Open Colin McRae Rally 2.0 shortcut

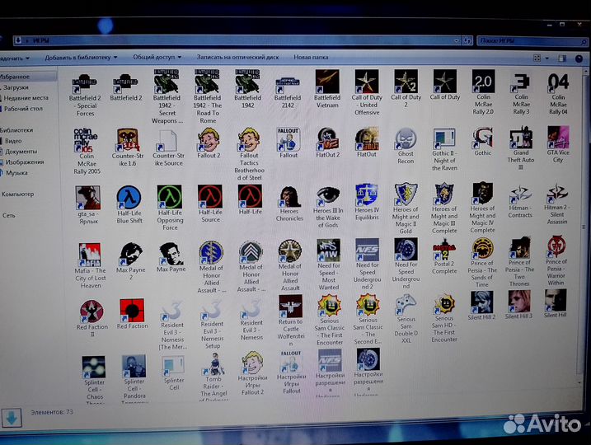[483, 92]
